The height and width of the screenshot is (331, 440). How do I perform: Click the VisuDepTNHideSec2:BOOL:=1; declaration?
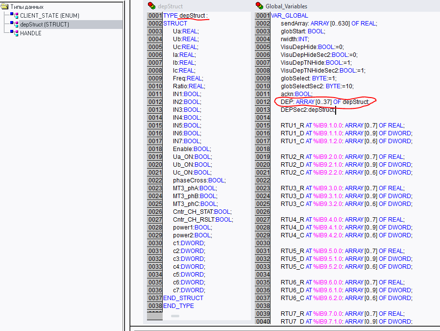click(323, 71)
